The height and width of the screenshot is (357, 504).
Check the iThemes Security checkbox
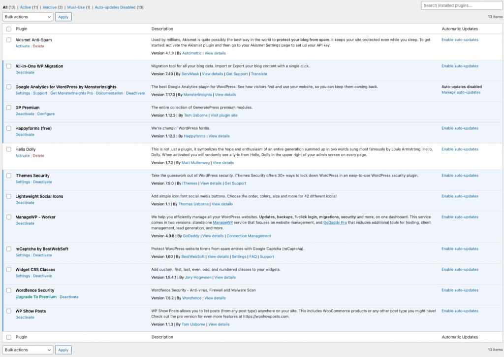9,176
